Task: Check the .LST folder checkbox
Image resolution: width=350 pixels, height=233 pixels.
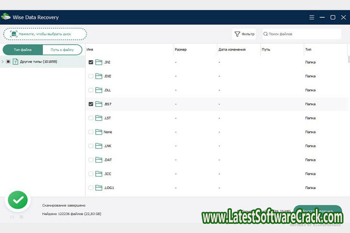Action: click(x=91, y=118)
